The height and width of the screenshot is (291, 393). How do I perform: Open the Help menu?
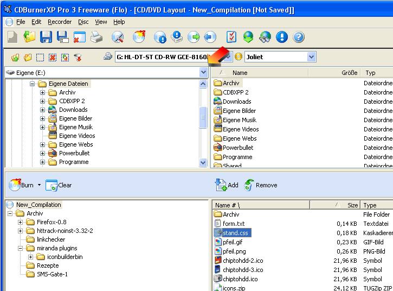[x=119, y=22]
